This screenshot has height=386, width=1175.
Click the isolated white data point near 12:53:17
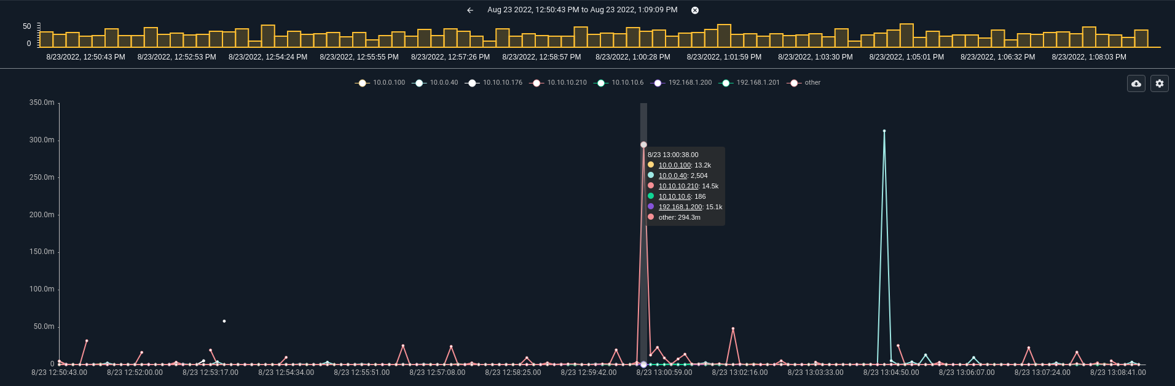point(224,321)
